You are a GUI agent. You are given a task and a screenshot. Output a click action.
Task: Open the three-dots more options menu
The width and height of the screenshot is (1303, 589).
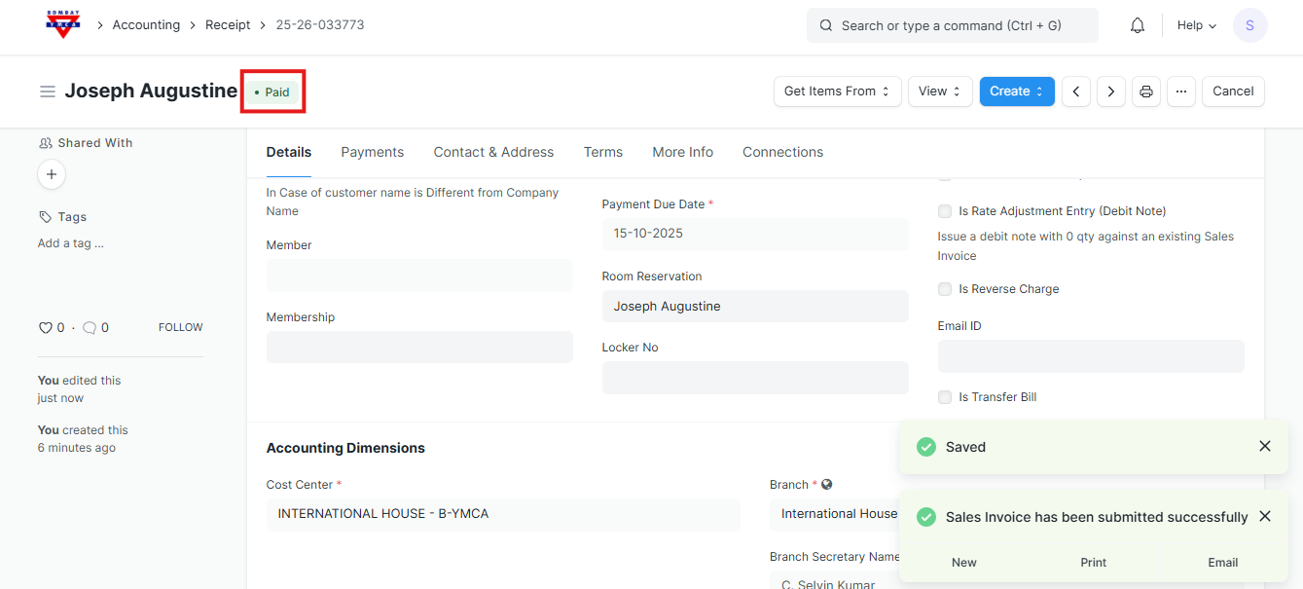[x=1180, y=92]
